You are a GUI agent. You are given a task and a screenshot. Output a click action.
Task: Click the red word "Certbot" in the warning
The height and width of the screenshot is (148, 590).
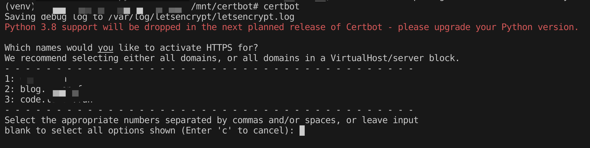click(364, 27)
